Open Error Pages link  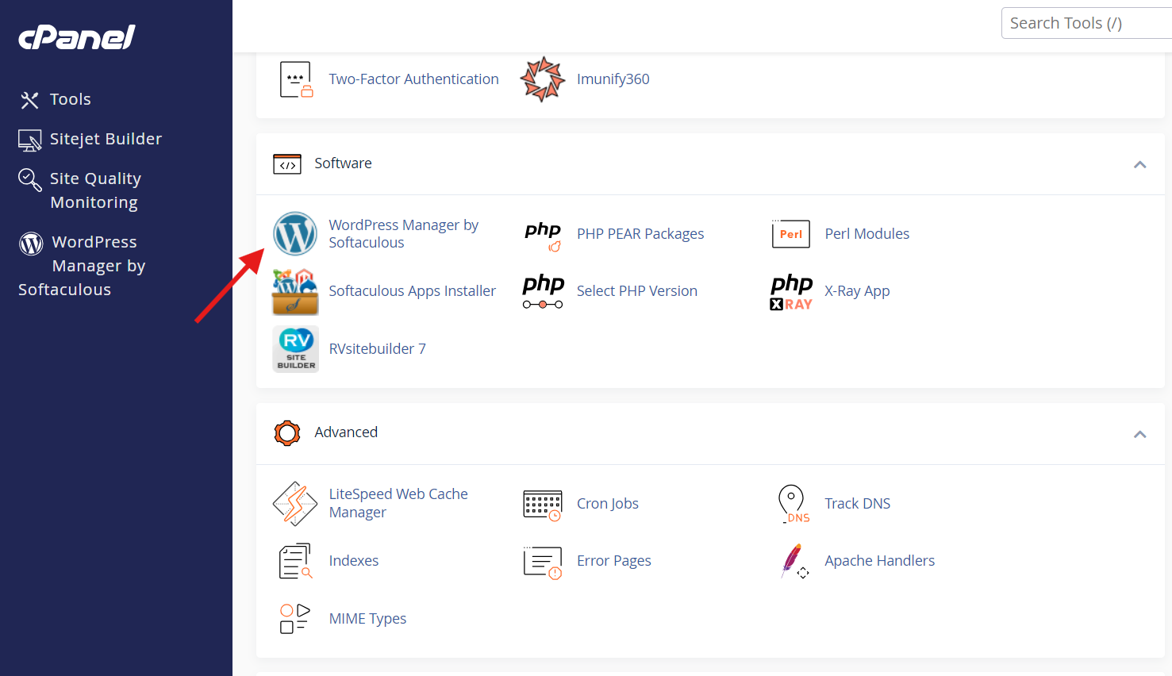[x=613, y=561]
